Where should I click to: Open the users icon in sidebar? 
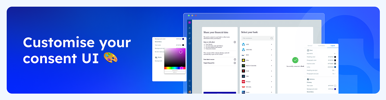(x=190, y=28)
